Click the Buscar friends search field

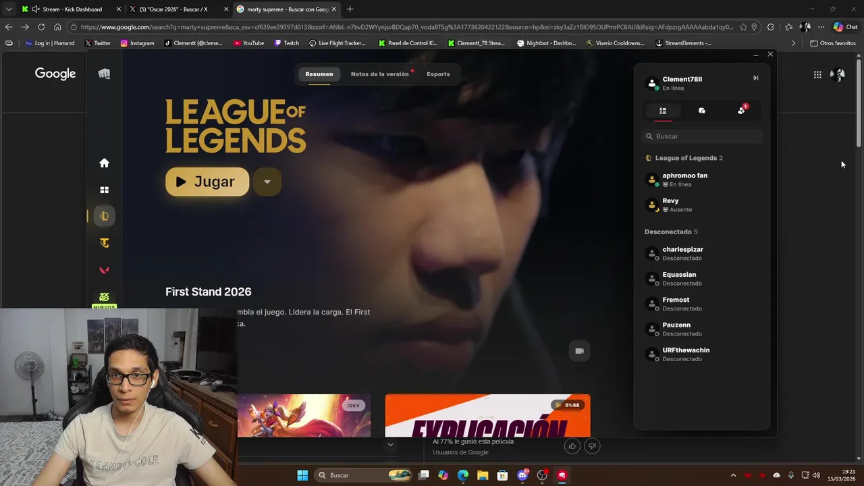click(x=702, y=136)
